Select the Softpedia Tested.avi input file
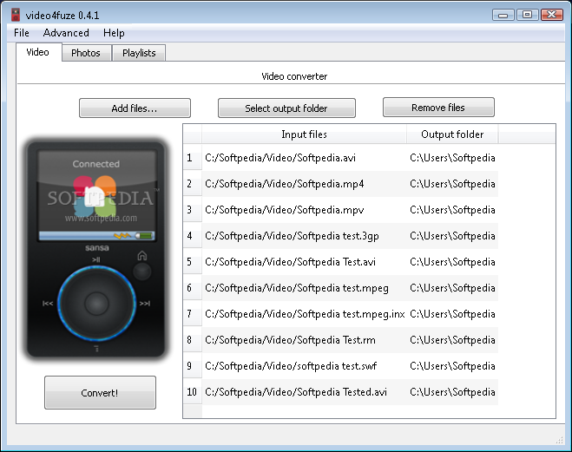This screenshot has width=572, height=452. [x=305, y=392]
